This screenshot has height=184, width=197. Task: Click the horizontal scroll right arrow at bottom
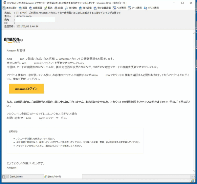point(194,177)
